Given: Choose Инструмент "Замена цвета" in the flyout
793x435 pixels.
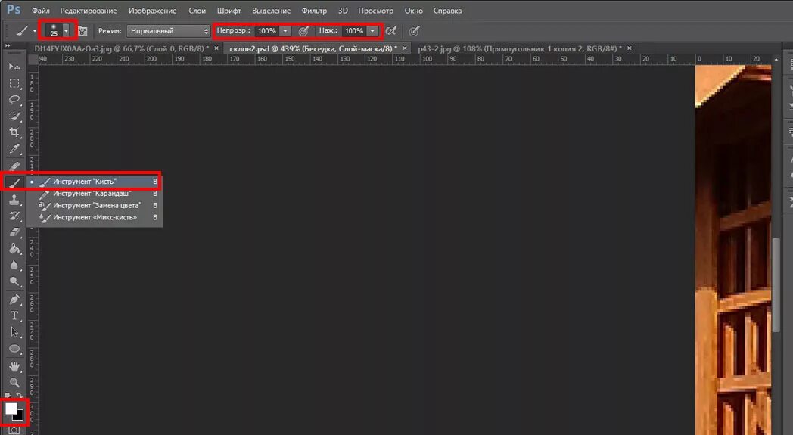Looking at the screenshot, I should click(95, 205).
